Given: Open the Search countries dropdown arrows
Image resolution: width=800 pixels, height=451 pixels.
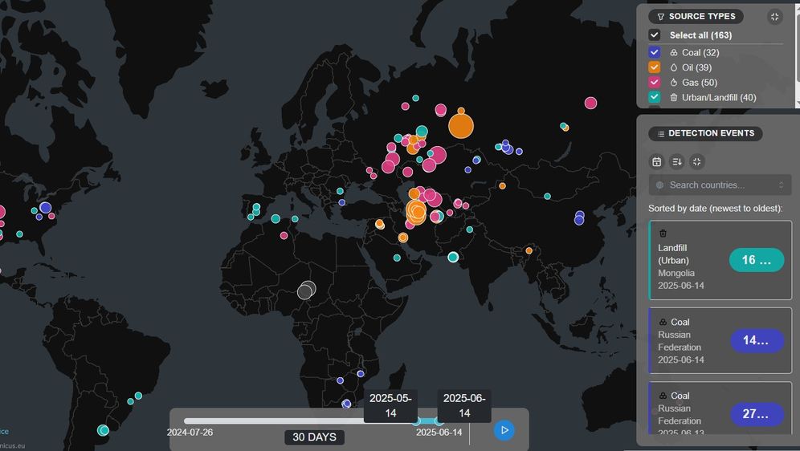Looking at the screenshot, I should [x=781, y=185].
